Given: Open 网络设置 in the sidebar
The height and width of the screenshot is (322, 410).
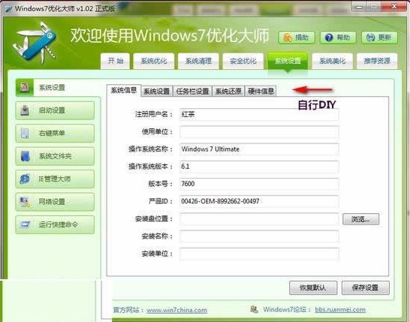Looking at the screenshot, I should pyautogui.click(x=55, y=202).
